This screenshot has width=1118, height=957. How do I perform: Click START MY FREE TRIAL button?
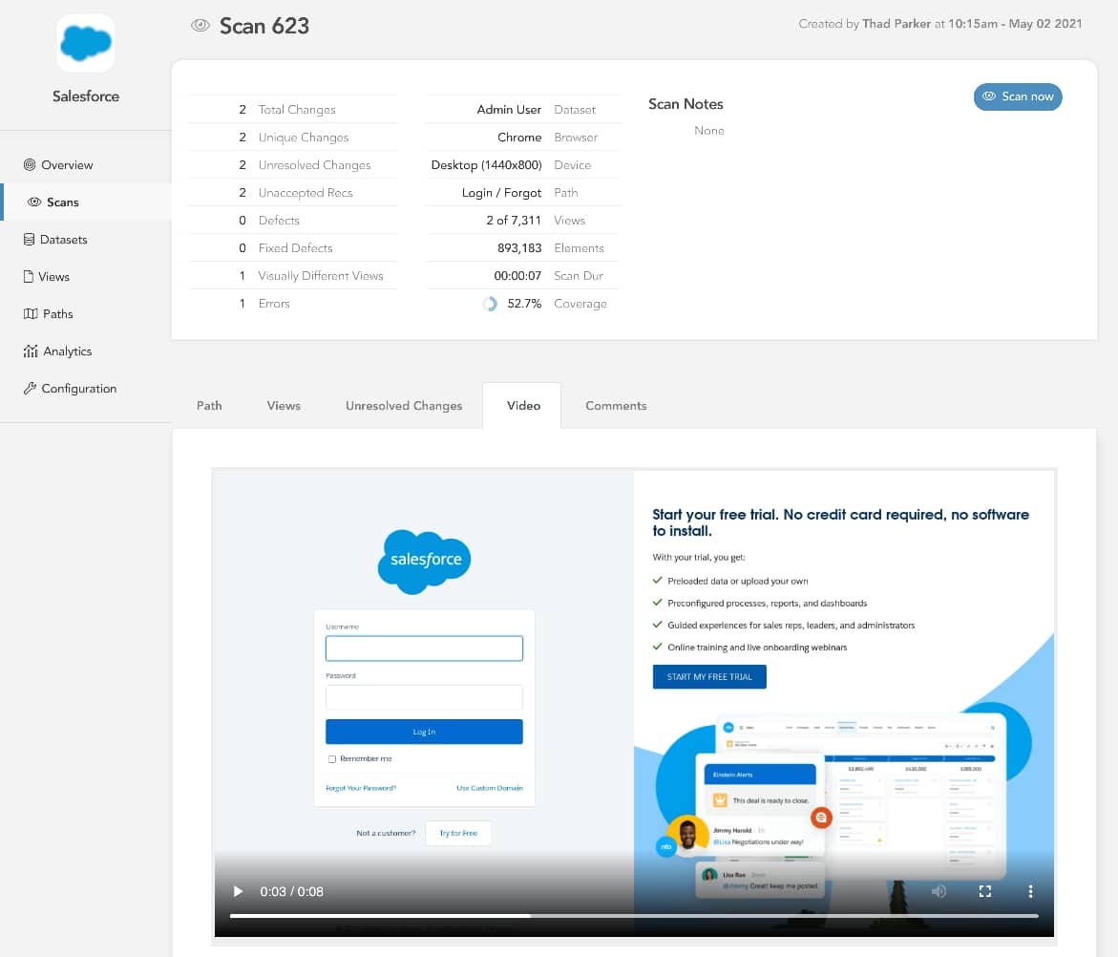click(x=709, y=677)
